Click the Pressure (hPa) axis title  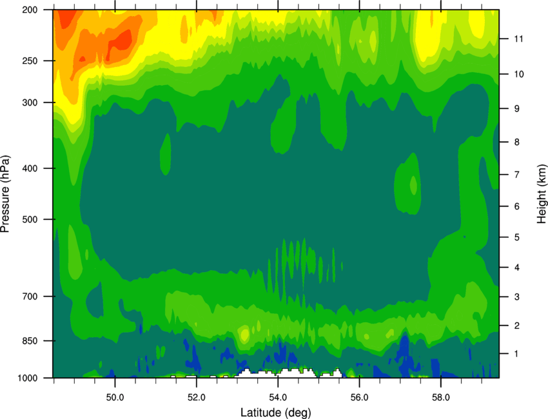(x=5, y=194)
